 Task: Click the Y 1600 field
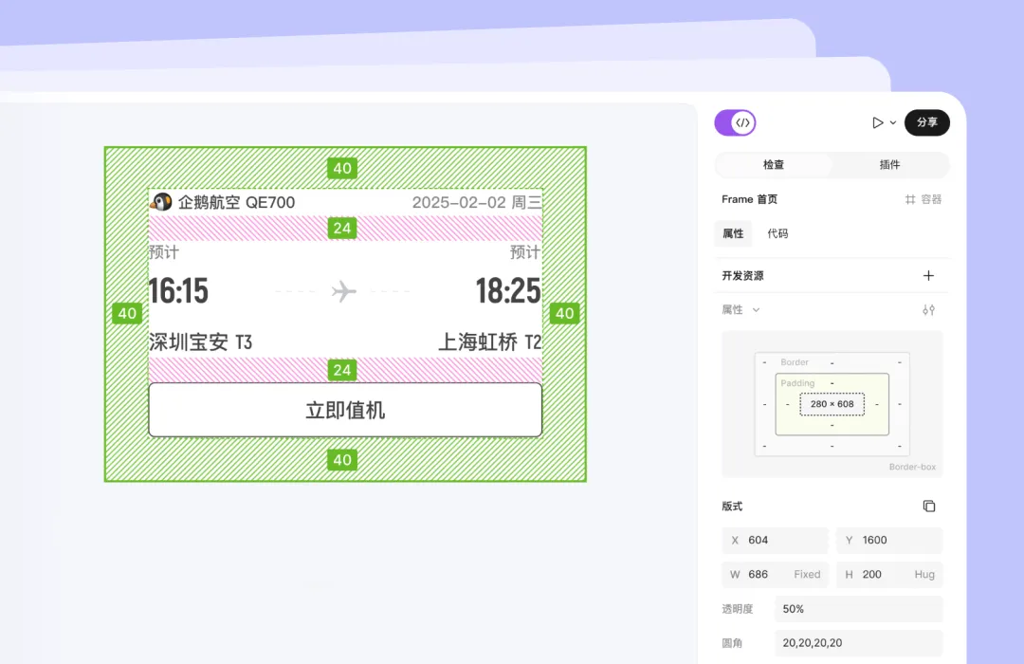click(889, 541)
